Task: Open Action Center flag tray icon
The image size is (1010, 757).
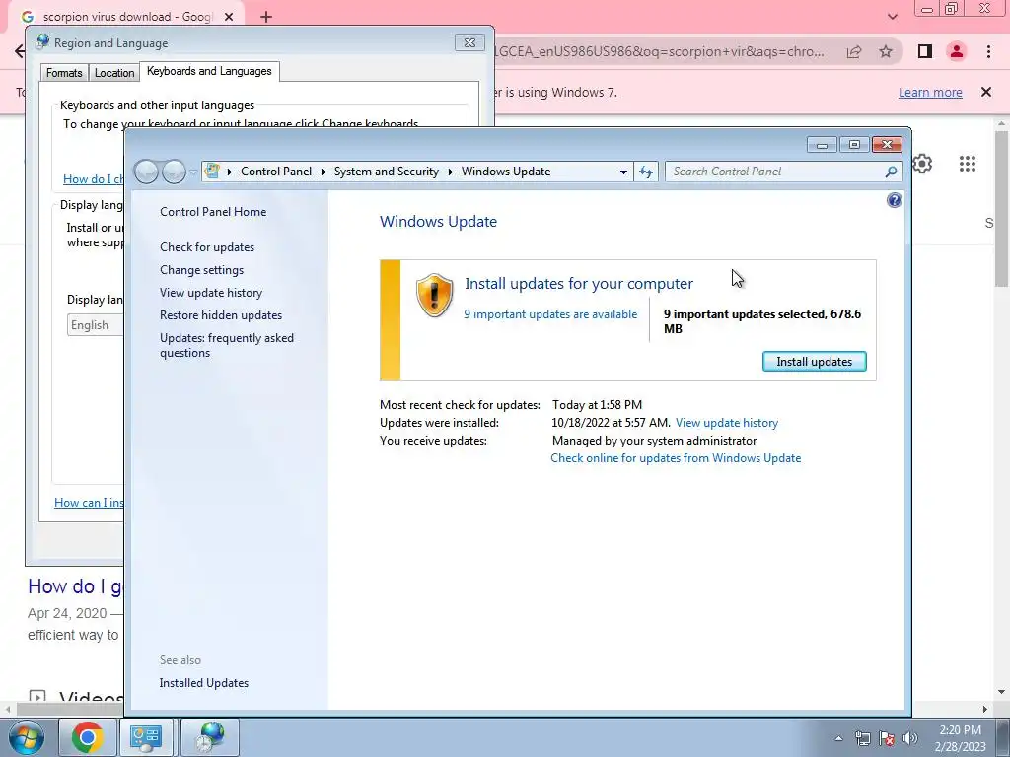Action: (887, 738)
